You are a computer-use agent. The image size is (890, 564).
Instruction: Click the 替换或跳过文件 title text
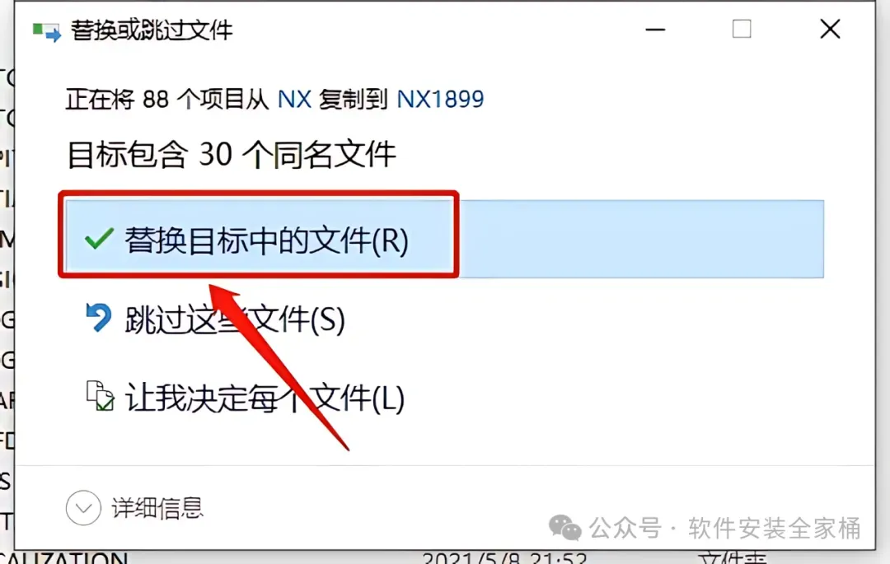(x=152, y=30)
